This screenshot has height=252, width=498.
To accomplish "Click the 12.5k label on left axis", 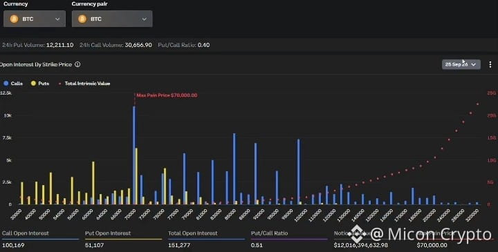I will [x=6, y=93].
